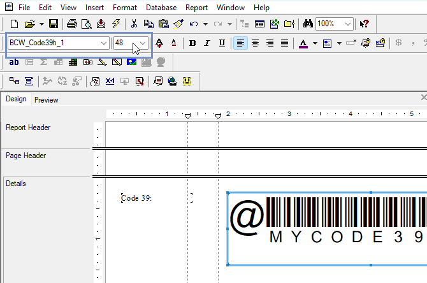Select the Insert Box tool
Viewport: 427px width, 283px height.
(117, 62)
